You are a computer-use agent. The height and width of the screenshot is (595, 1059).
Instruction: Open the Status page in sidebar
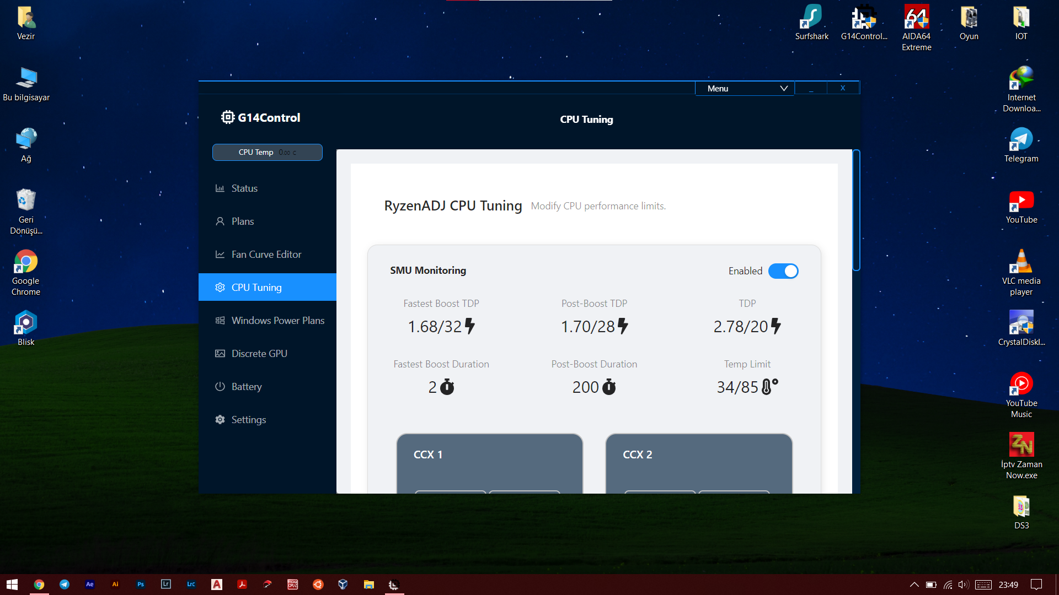(x=244, y=188)
